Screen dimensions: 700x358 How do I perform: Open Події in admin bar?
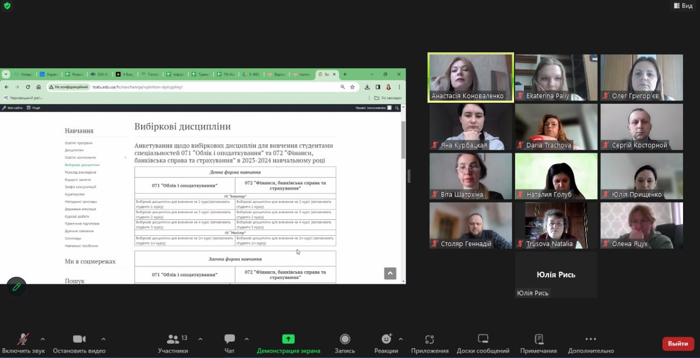[33, 108]
